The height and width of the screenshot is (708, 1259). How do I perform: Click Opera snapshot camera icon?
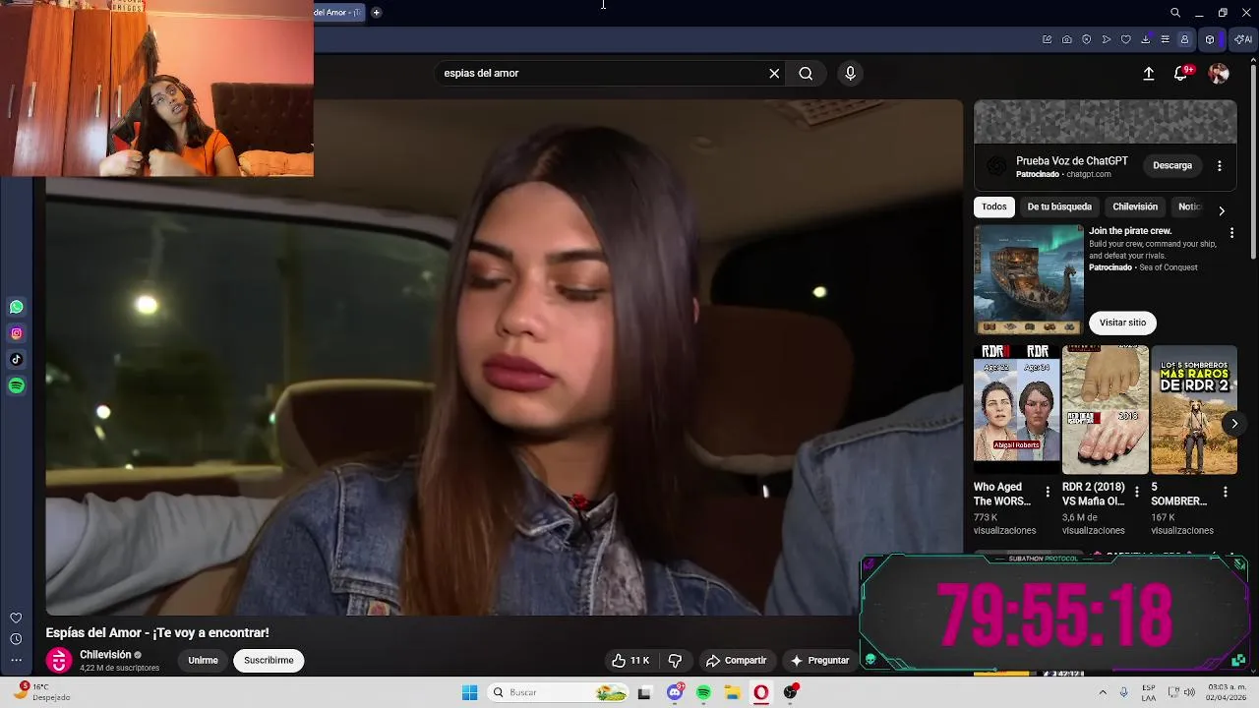click(1067, 39)
